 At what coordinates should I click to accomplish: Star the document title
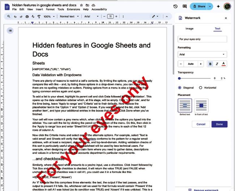[82, 5]
